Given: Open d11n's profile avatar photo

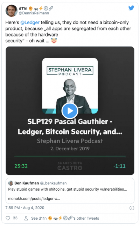Looking at the screenshot, I should (x=12, y=11).
